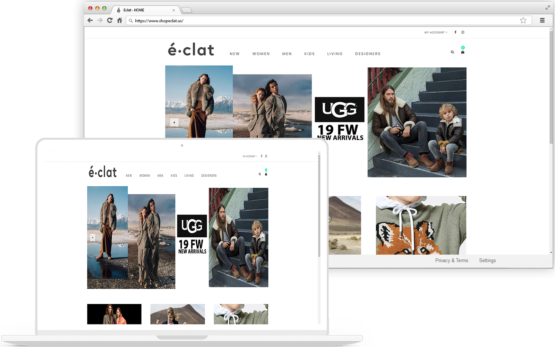Open LIVING menu in the browser window

335,54
